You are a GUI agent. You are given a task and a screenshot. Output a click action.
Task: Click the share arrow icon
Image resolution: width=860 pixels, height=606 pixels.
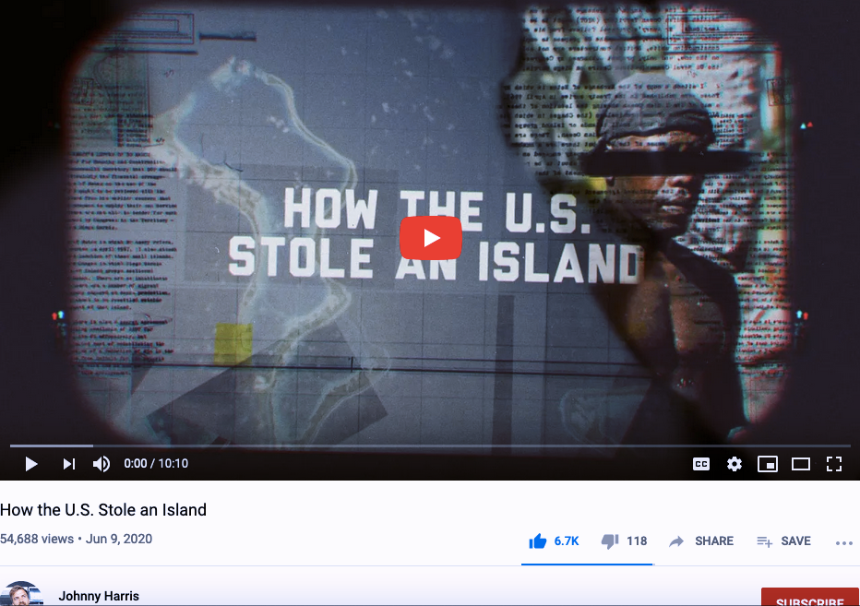tap(676, 541)
